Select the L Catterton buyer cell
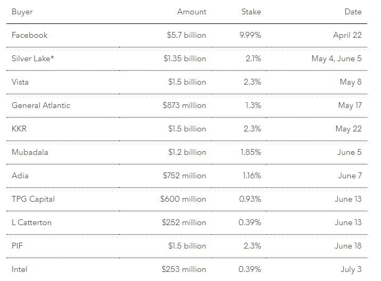Viewport: 381px width, 281px height. click(31, 222)
